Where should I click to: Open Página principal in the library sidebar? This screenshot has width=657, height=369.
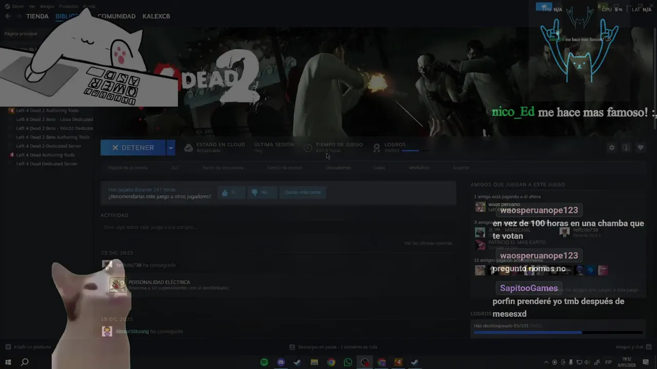point(21,34)
